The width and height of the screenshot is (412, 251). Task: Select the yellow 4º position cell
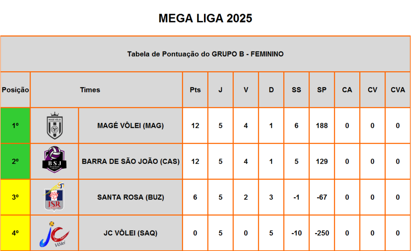coord(15,233)
